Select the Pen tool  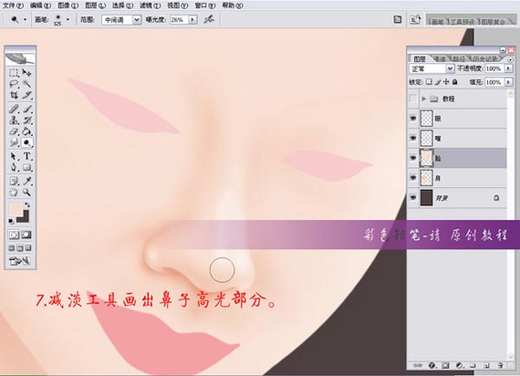tap(14, 167)
